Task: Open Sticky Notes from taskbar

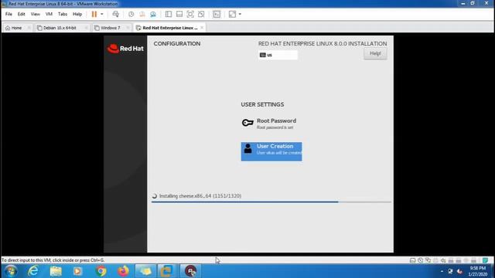Action: click(x=145, y=271)
